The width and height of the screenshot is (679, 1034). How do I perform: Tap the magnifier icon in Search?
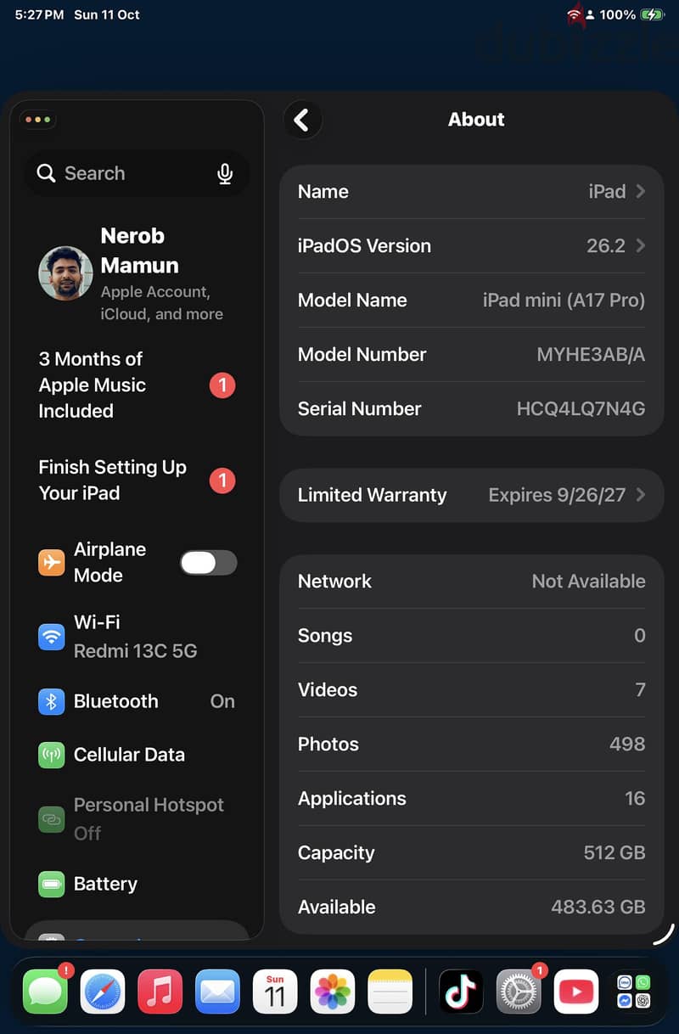point(46,173)
